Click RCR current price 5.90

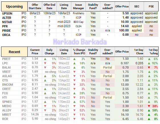pyautogui.click(x=35, y=119)
